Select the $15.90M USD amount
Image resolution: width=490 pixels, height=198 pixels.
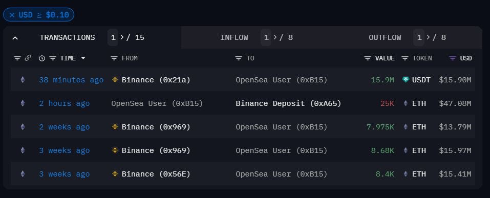(455, 80)
